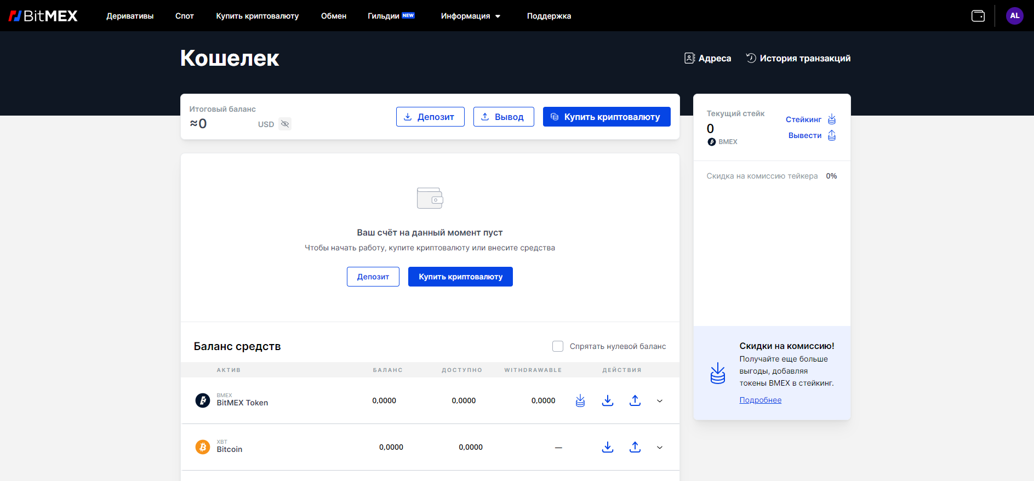Image resolution: width=1034 pixels, height=481 pixels.
Task: Click Вывод button in balance card
Action: [504, 117]
